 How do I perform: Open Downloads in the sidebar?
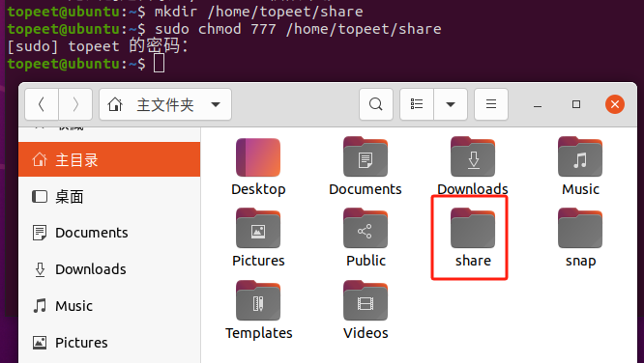click(109, 269)
